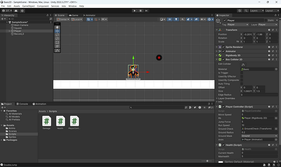The width and height of the screenshot is (281, 167).
Task: Switch to the Console tab
Action: (22, 104)
